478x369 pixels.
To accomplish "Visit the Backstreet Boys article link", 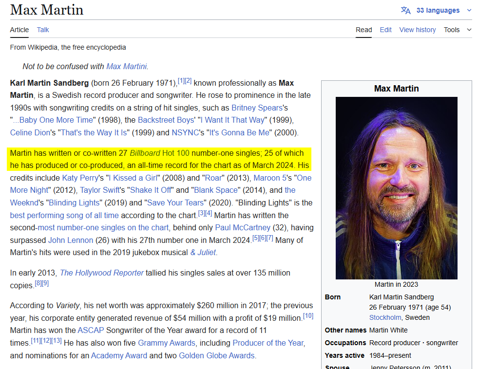I will click(x=166, y=120).
